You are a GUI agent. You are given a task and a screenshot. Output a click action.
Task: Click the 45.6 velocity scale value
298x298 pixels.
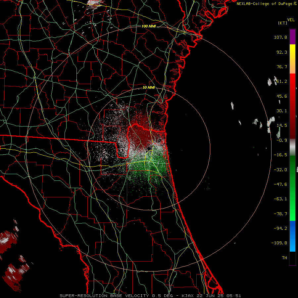pyautogui.click(x=282, y=96)
